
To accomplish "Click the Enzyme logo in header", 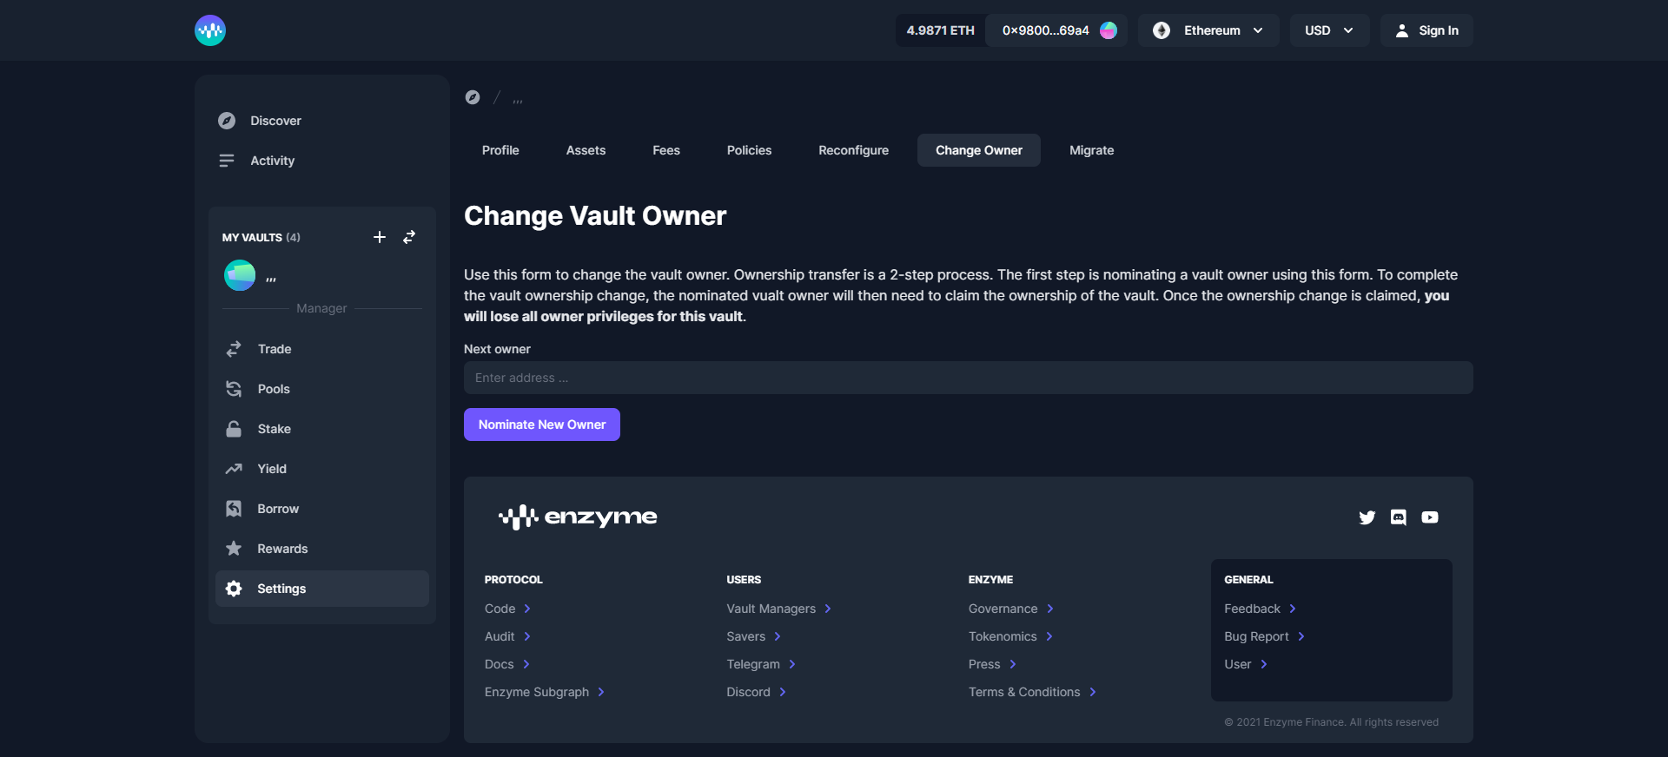I will 210,30.
